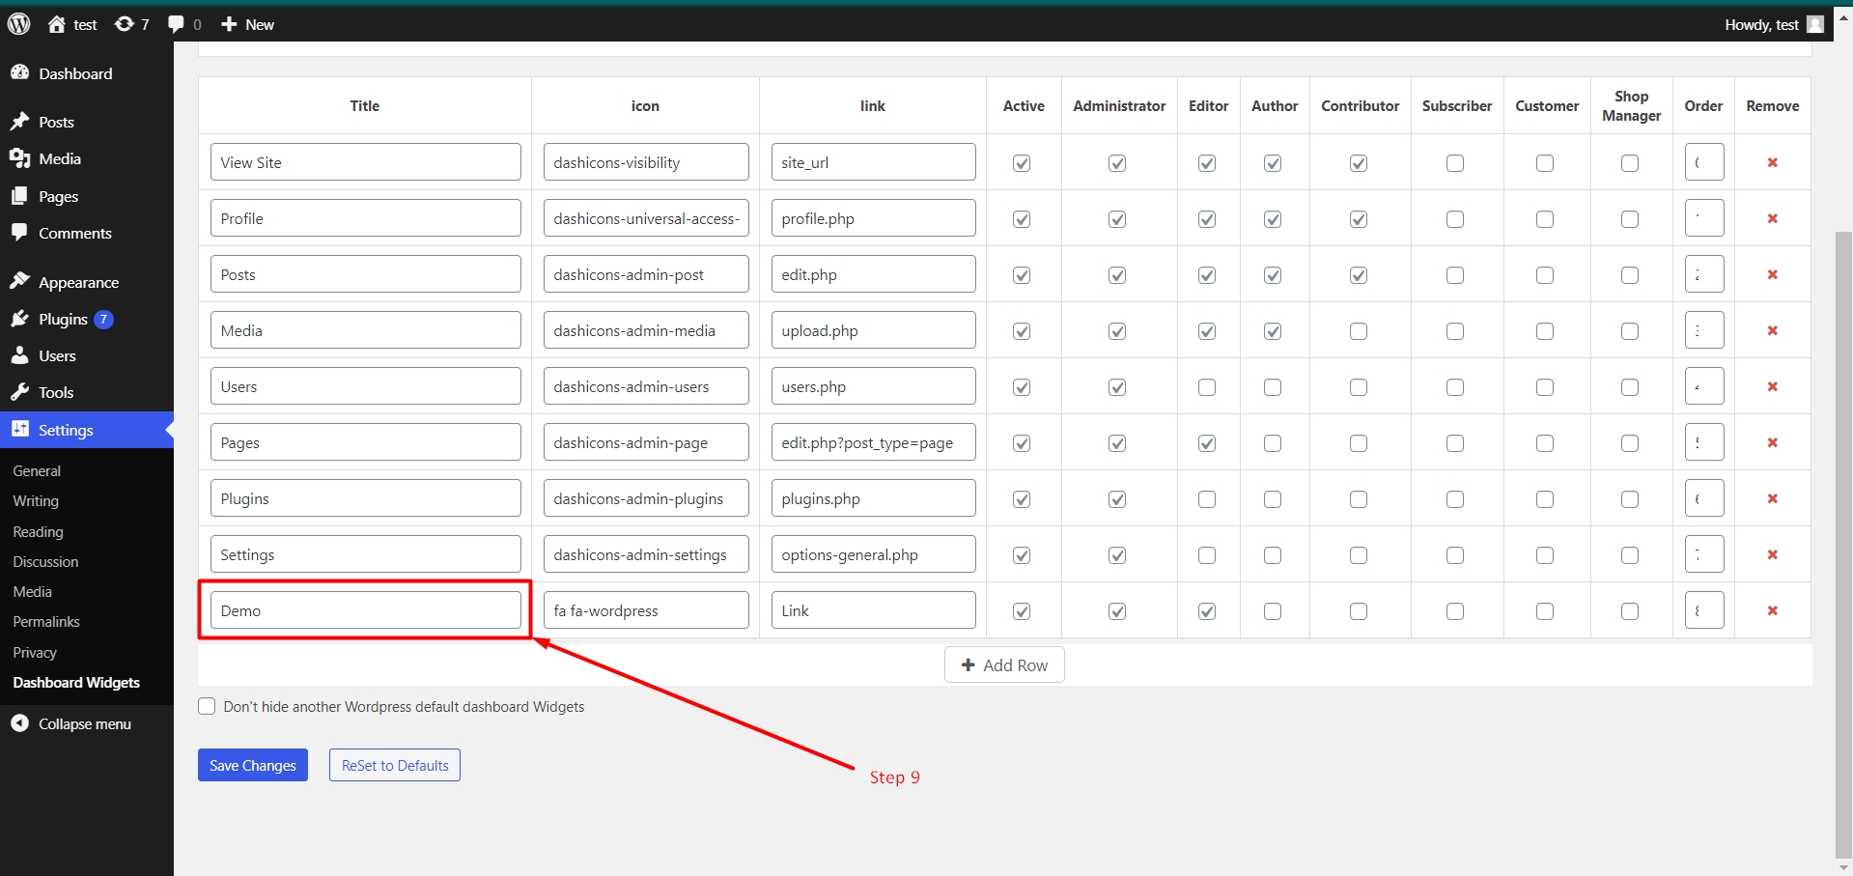Viewport: 1853px width, 876px height.
Task: Check Author checkbox for Demo row
Action: [x=1273, y=611]
